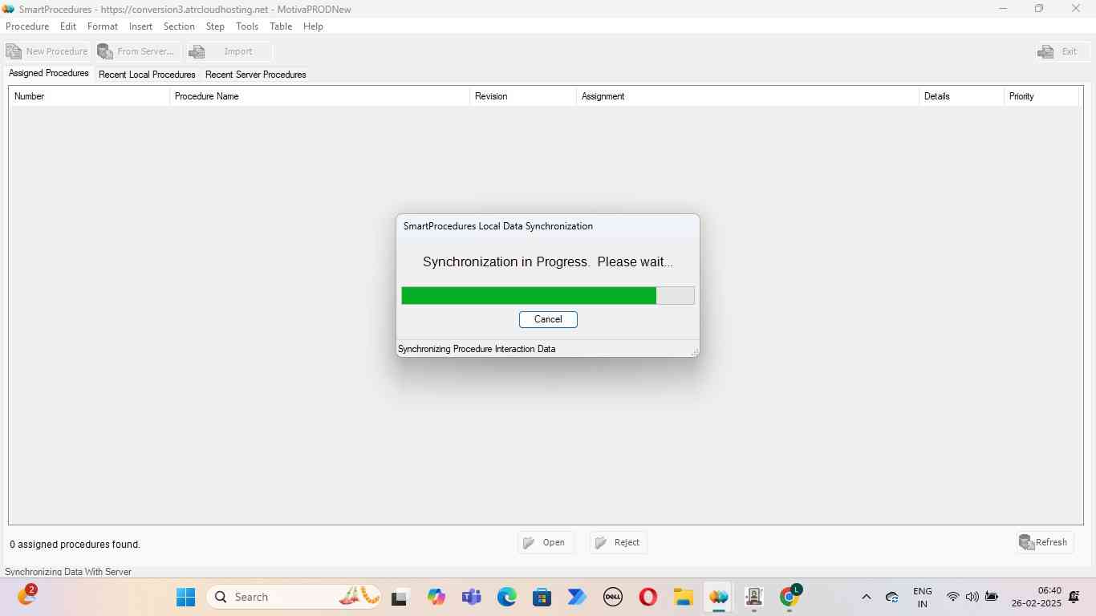Open the Procedure menu
Viewport: 1096px width, 616px height.
coord(27,26)
